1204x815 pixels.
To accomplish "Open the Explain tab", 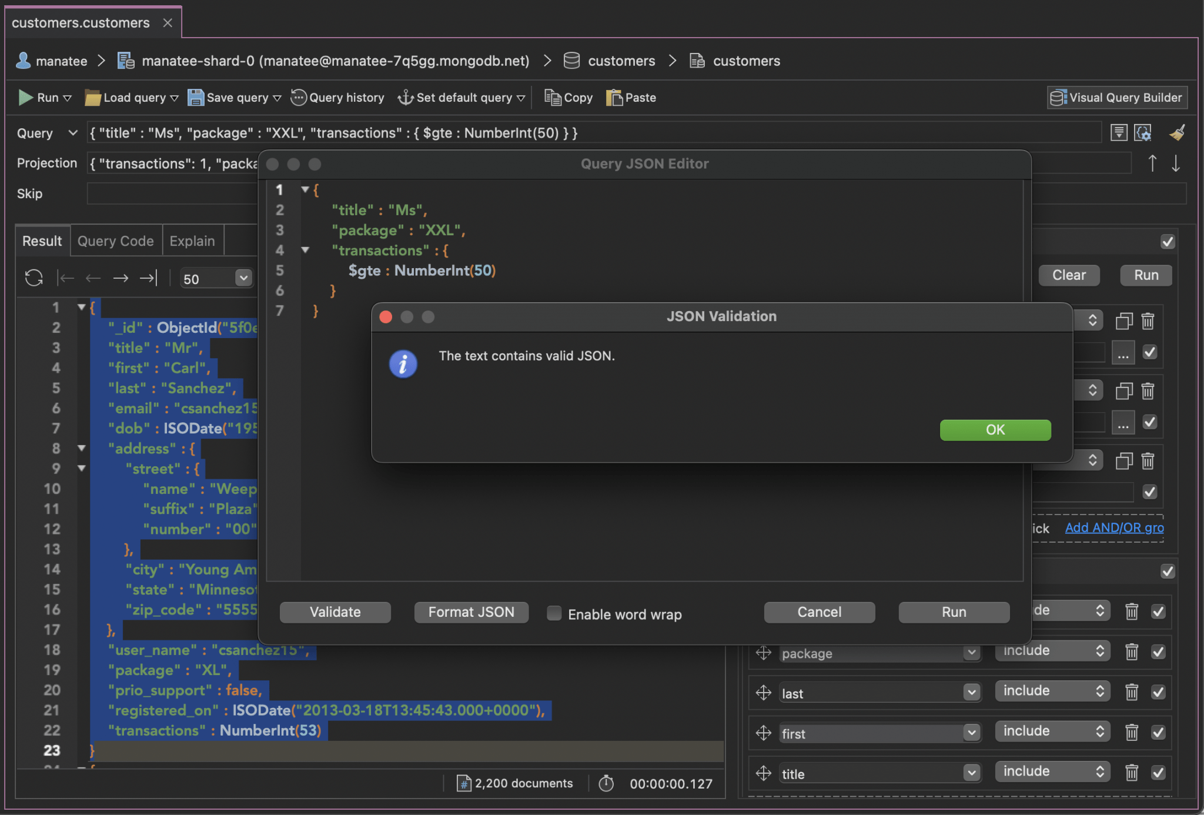I will 192,241.
